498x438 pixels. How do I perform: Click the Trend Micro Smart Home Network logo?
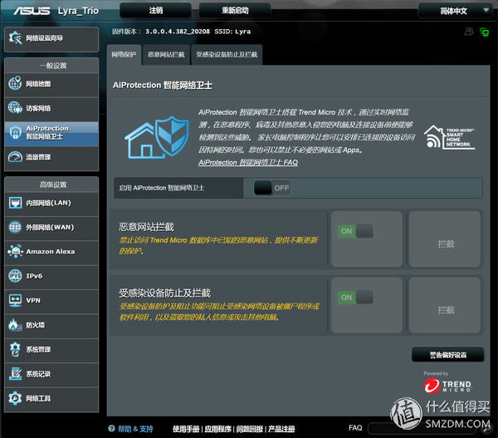[449, 137]
